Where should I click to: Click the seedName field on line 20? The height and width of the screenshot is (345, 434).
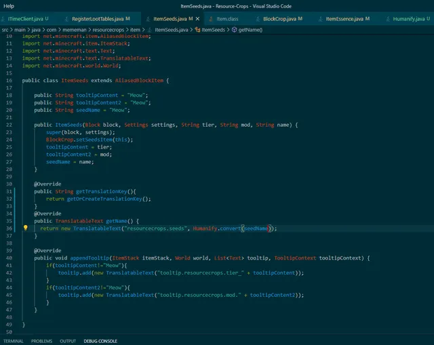(88, 110)
